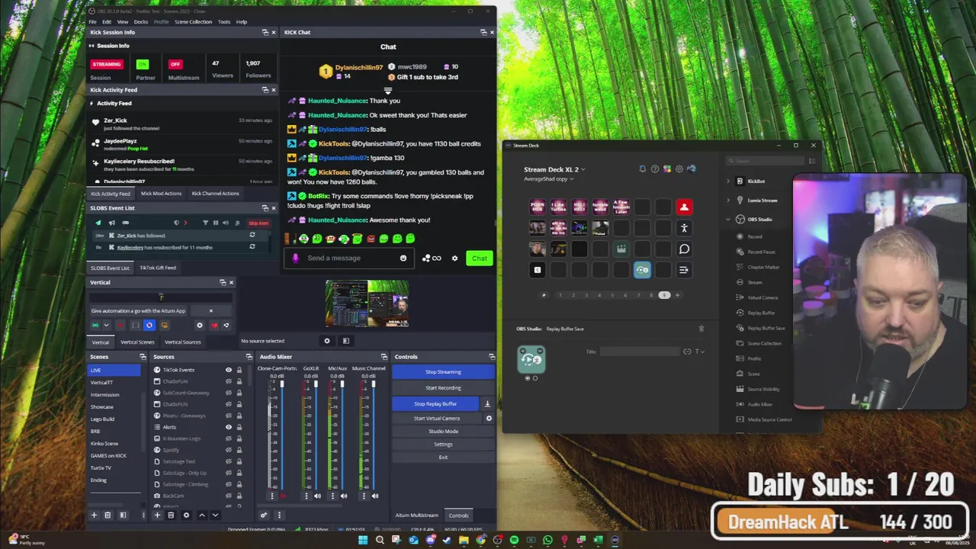
Task: Open the heart icon in the Vertical dock
Action: [x=214, y=326]
